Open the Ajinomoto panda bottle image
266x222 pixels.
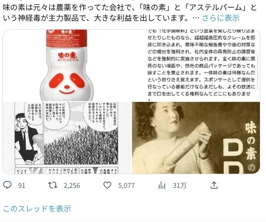[x=67, y=66]
